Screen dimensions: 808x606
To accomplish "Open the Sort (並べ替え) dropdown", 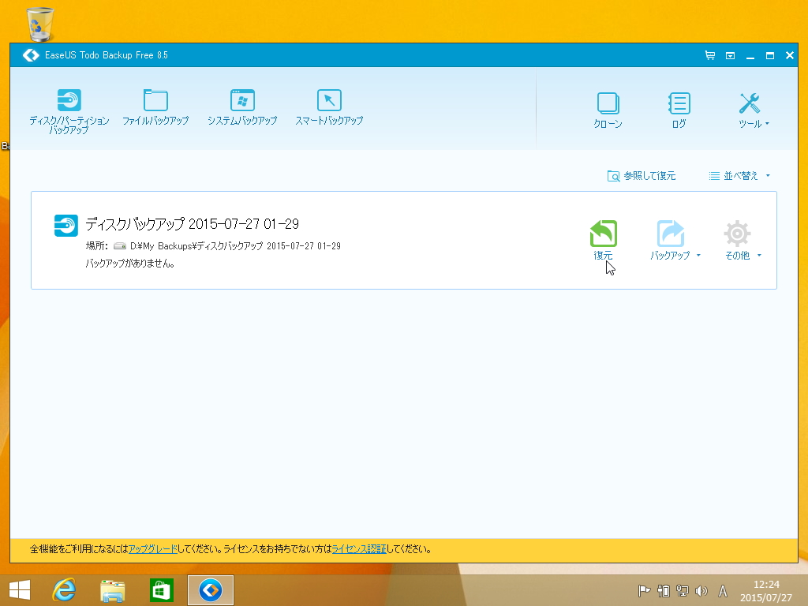I will (739, 176).
